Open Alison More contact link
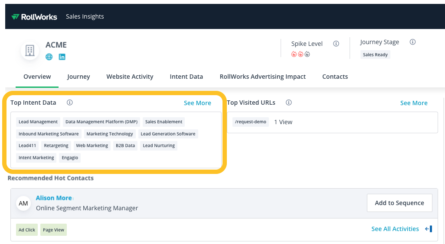This screenshot has width=445, height=244. [x=54, y=198]
